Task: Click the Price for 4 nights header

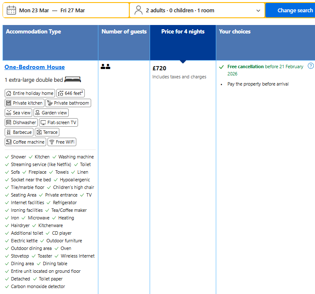Action: coord(183,32)
